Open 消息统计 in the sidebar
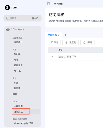 (x=18, y=42)
